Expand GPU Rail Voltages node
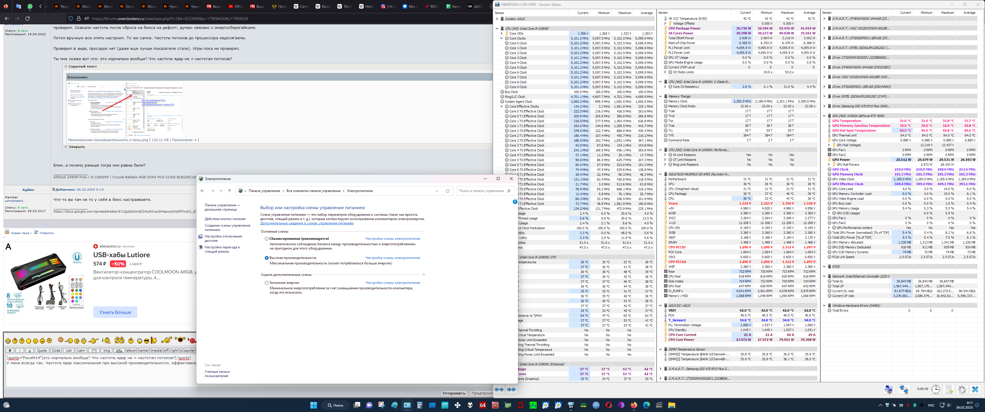 pyautogui.click(x=829, y=145)
